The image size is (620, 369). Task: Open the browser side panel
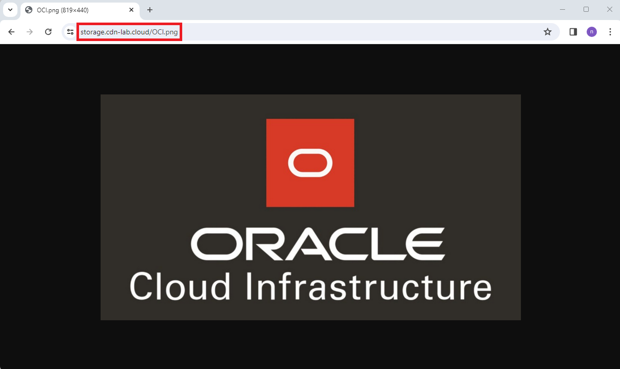[x=573, y=32]
